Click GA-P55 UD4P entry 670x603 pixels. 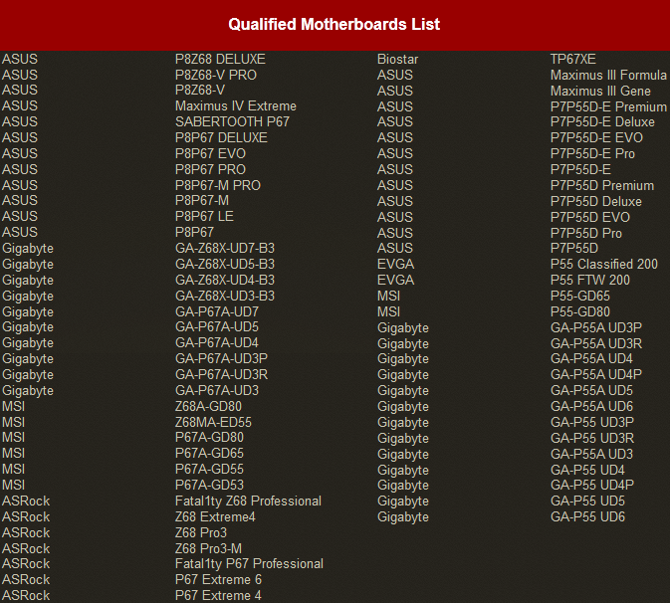coord(592,485)
